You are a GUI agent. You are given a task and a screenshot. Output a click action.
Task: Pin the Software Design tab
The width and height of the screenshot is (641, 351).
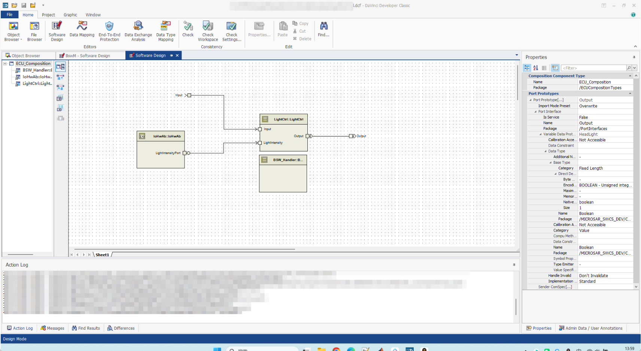(x=171, y=56)
